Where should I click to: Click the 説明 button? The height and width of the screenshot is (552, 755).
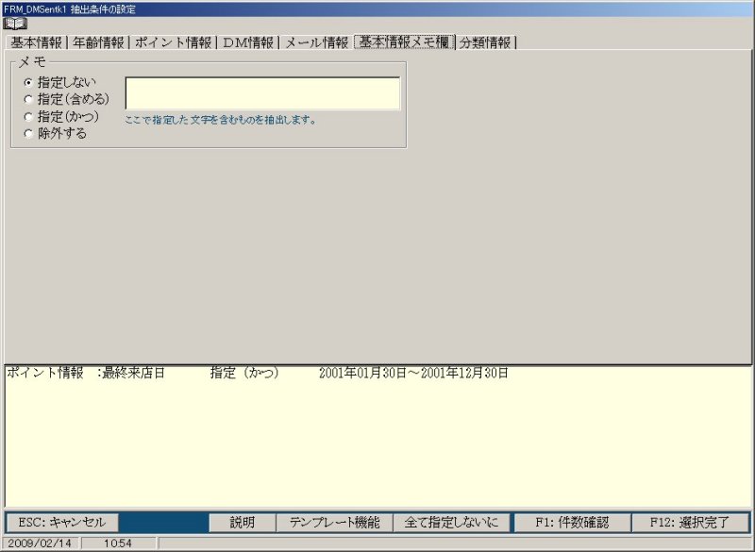pos(243,522)
